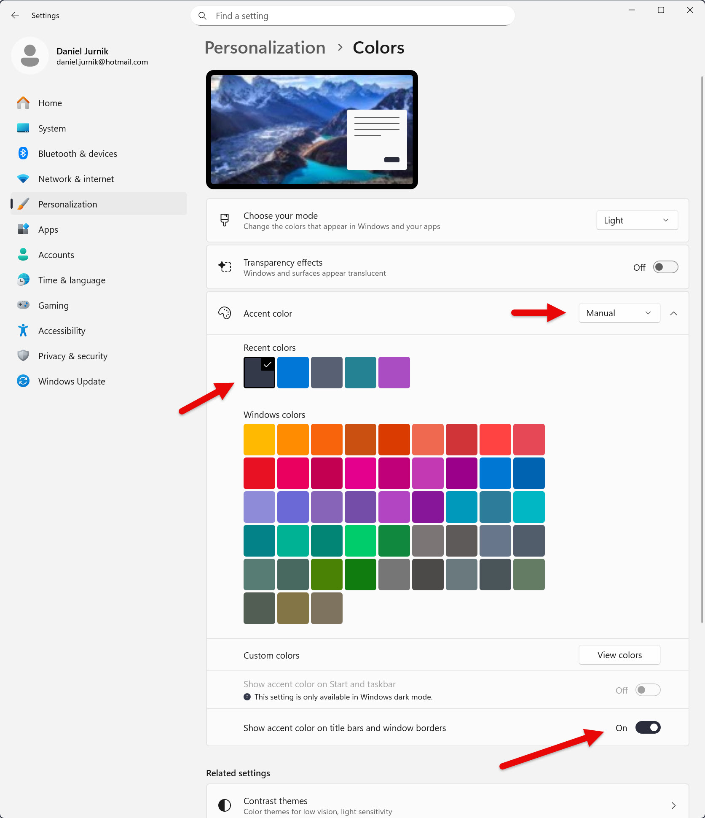Toggle Show accent color on Start and taskbar
705x818 pixels.
(648, 690)
